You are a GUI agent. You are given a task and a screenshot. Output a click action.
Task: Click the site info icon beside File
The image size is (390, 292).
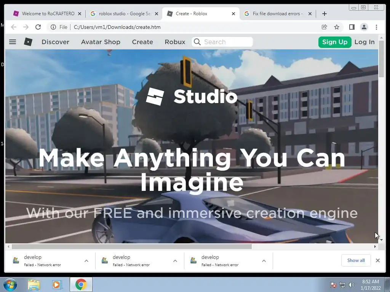(53, 27)
